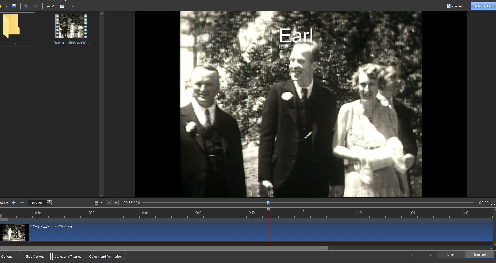The height and width of the screenshot is (263, 496).
Task: Click the 02:20 total duration label
Action: point(484,203)
